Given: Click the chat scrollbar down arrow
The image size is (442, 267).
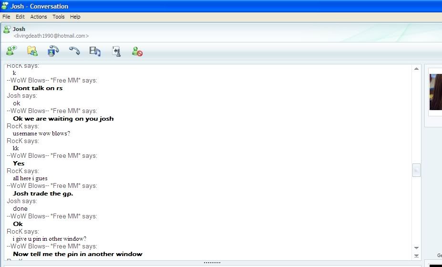Looking at the screenshot, I should point(416,248).
